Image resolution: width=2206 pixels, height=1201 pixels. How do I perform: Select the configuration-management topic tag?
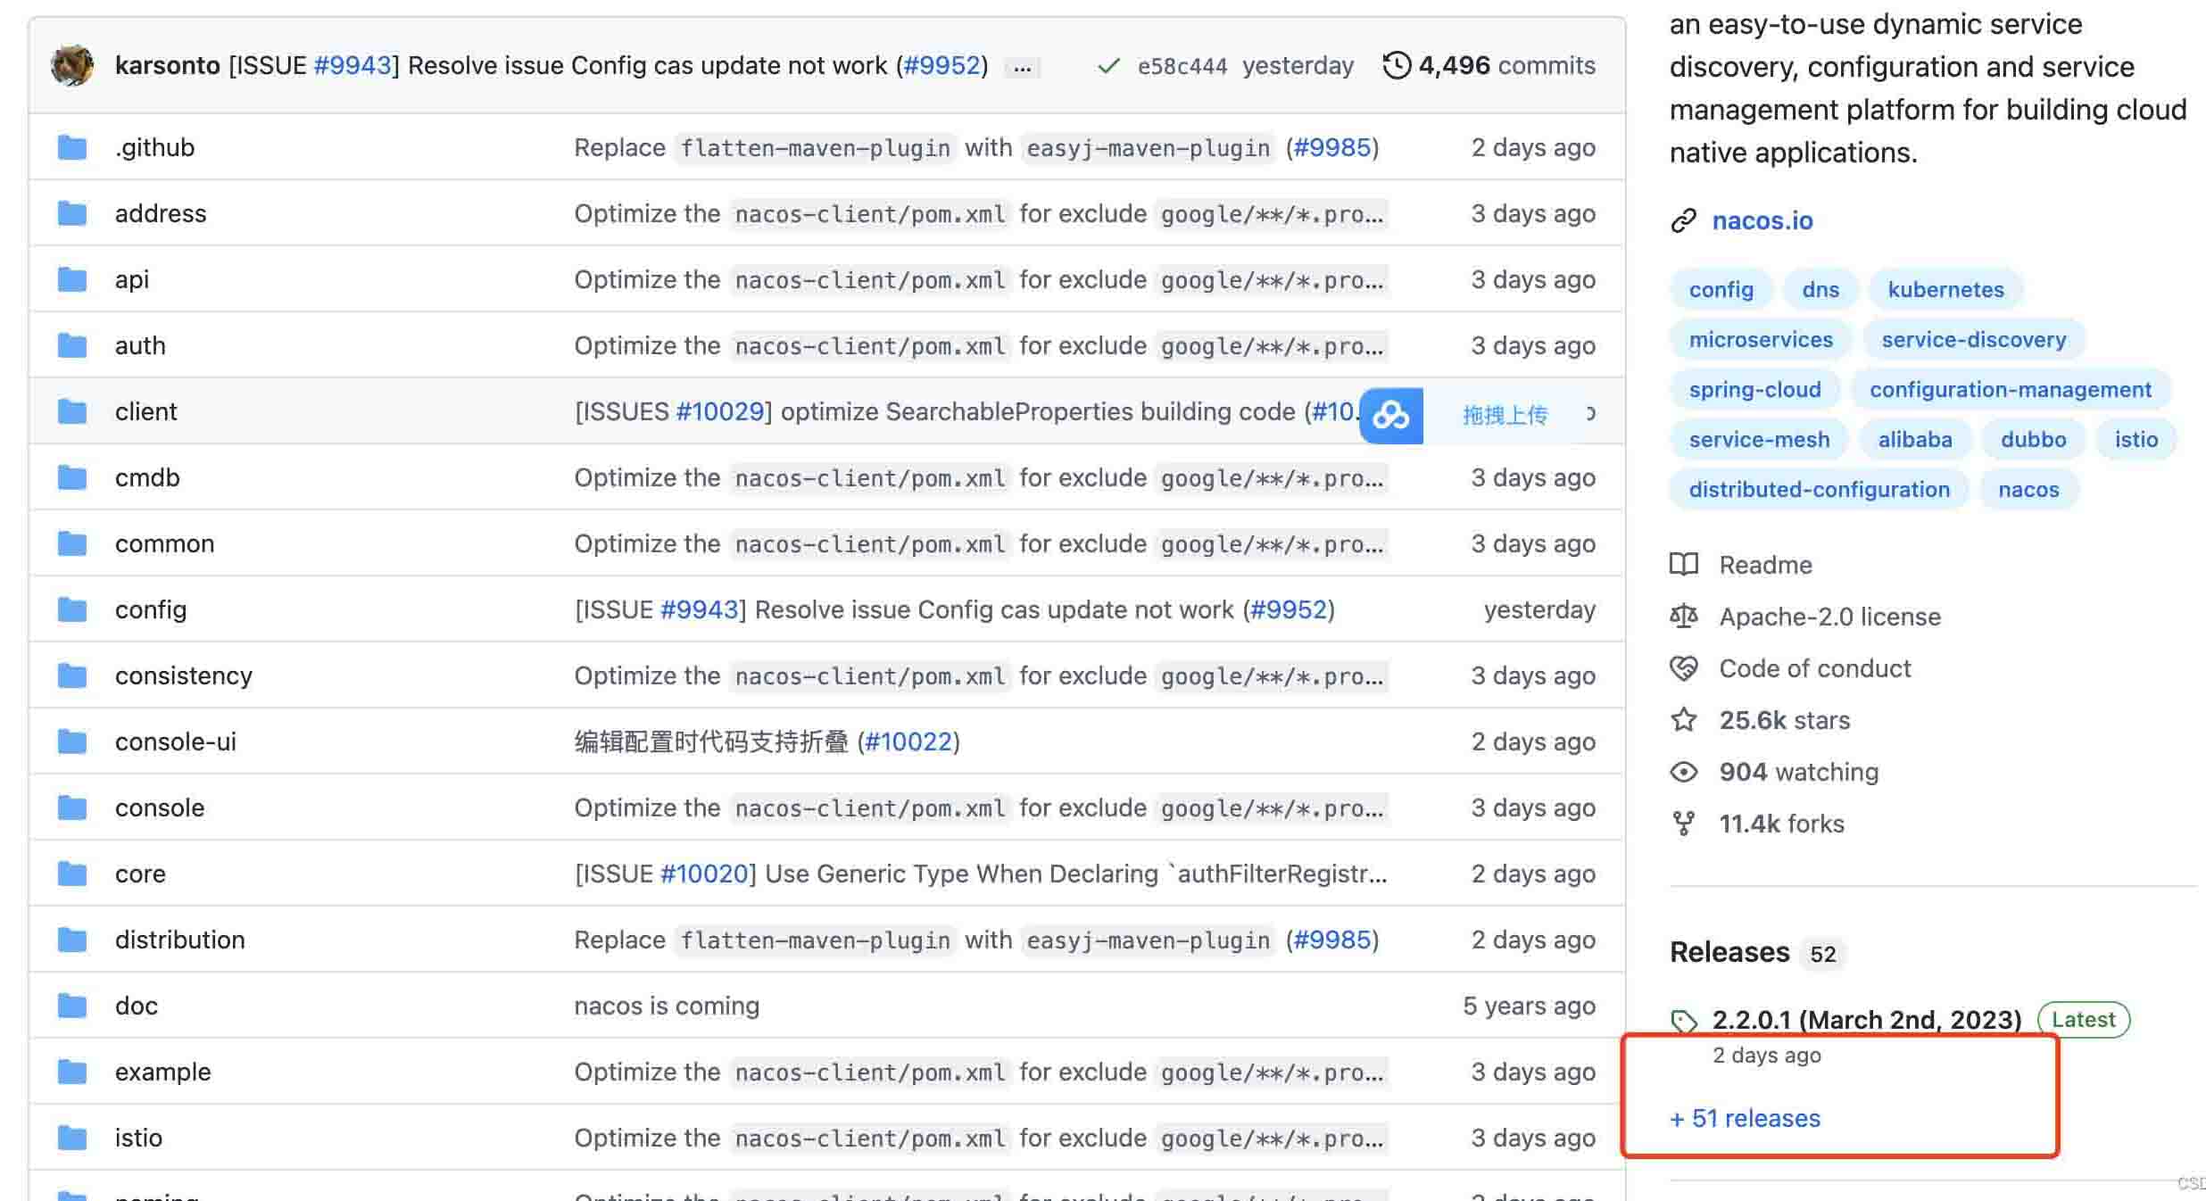click(x=2011, y=389)
